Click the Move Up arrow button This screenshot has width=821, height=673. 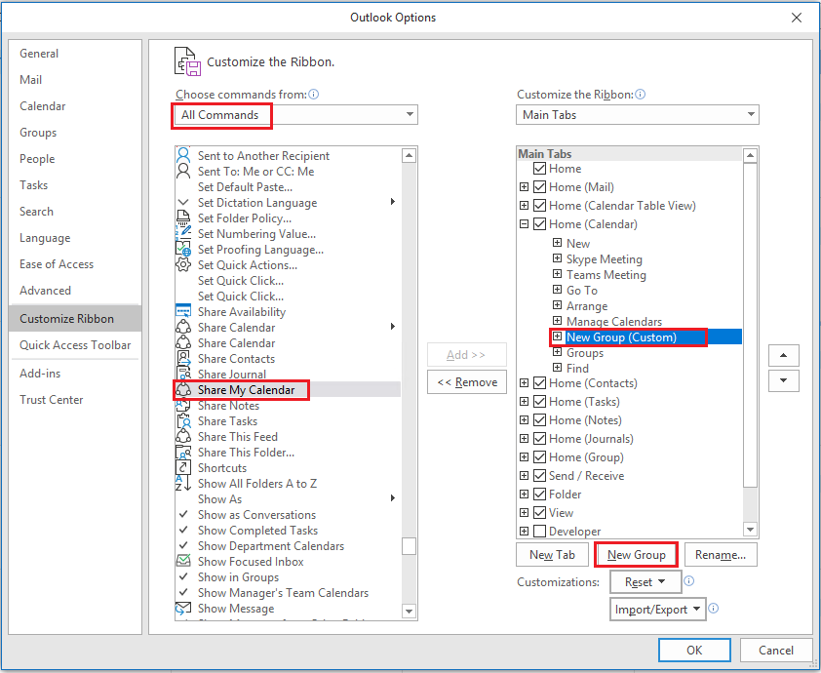783,356
